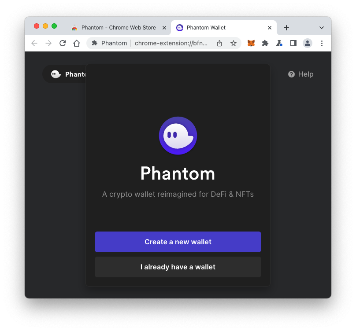Go back to previous page

34,43
